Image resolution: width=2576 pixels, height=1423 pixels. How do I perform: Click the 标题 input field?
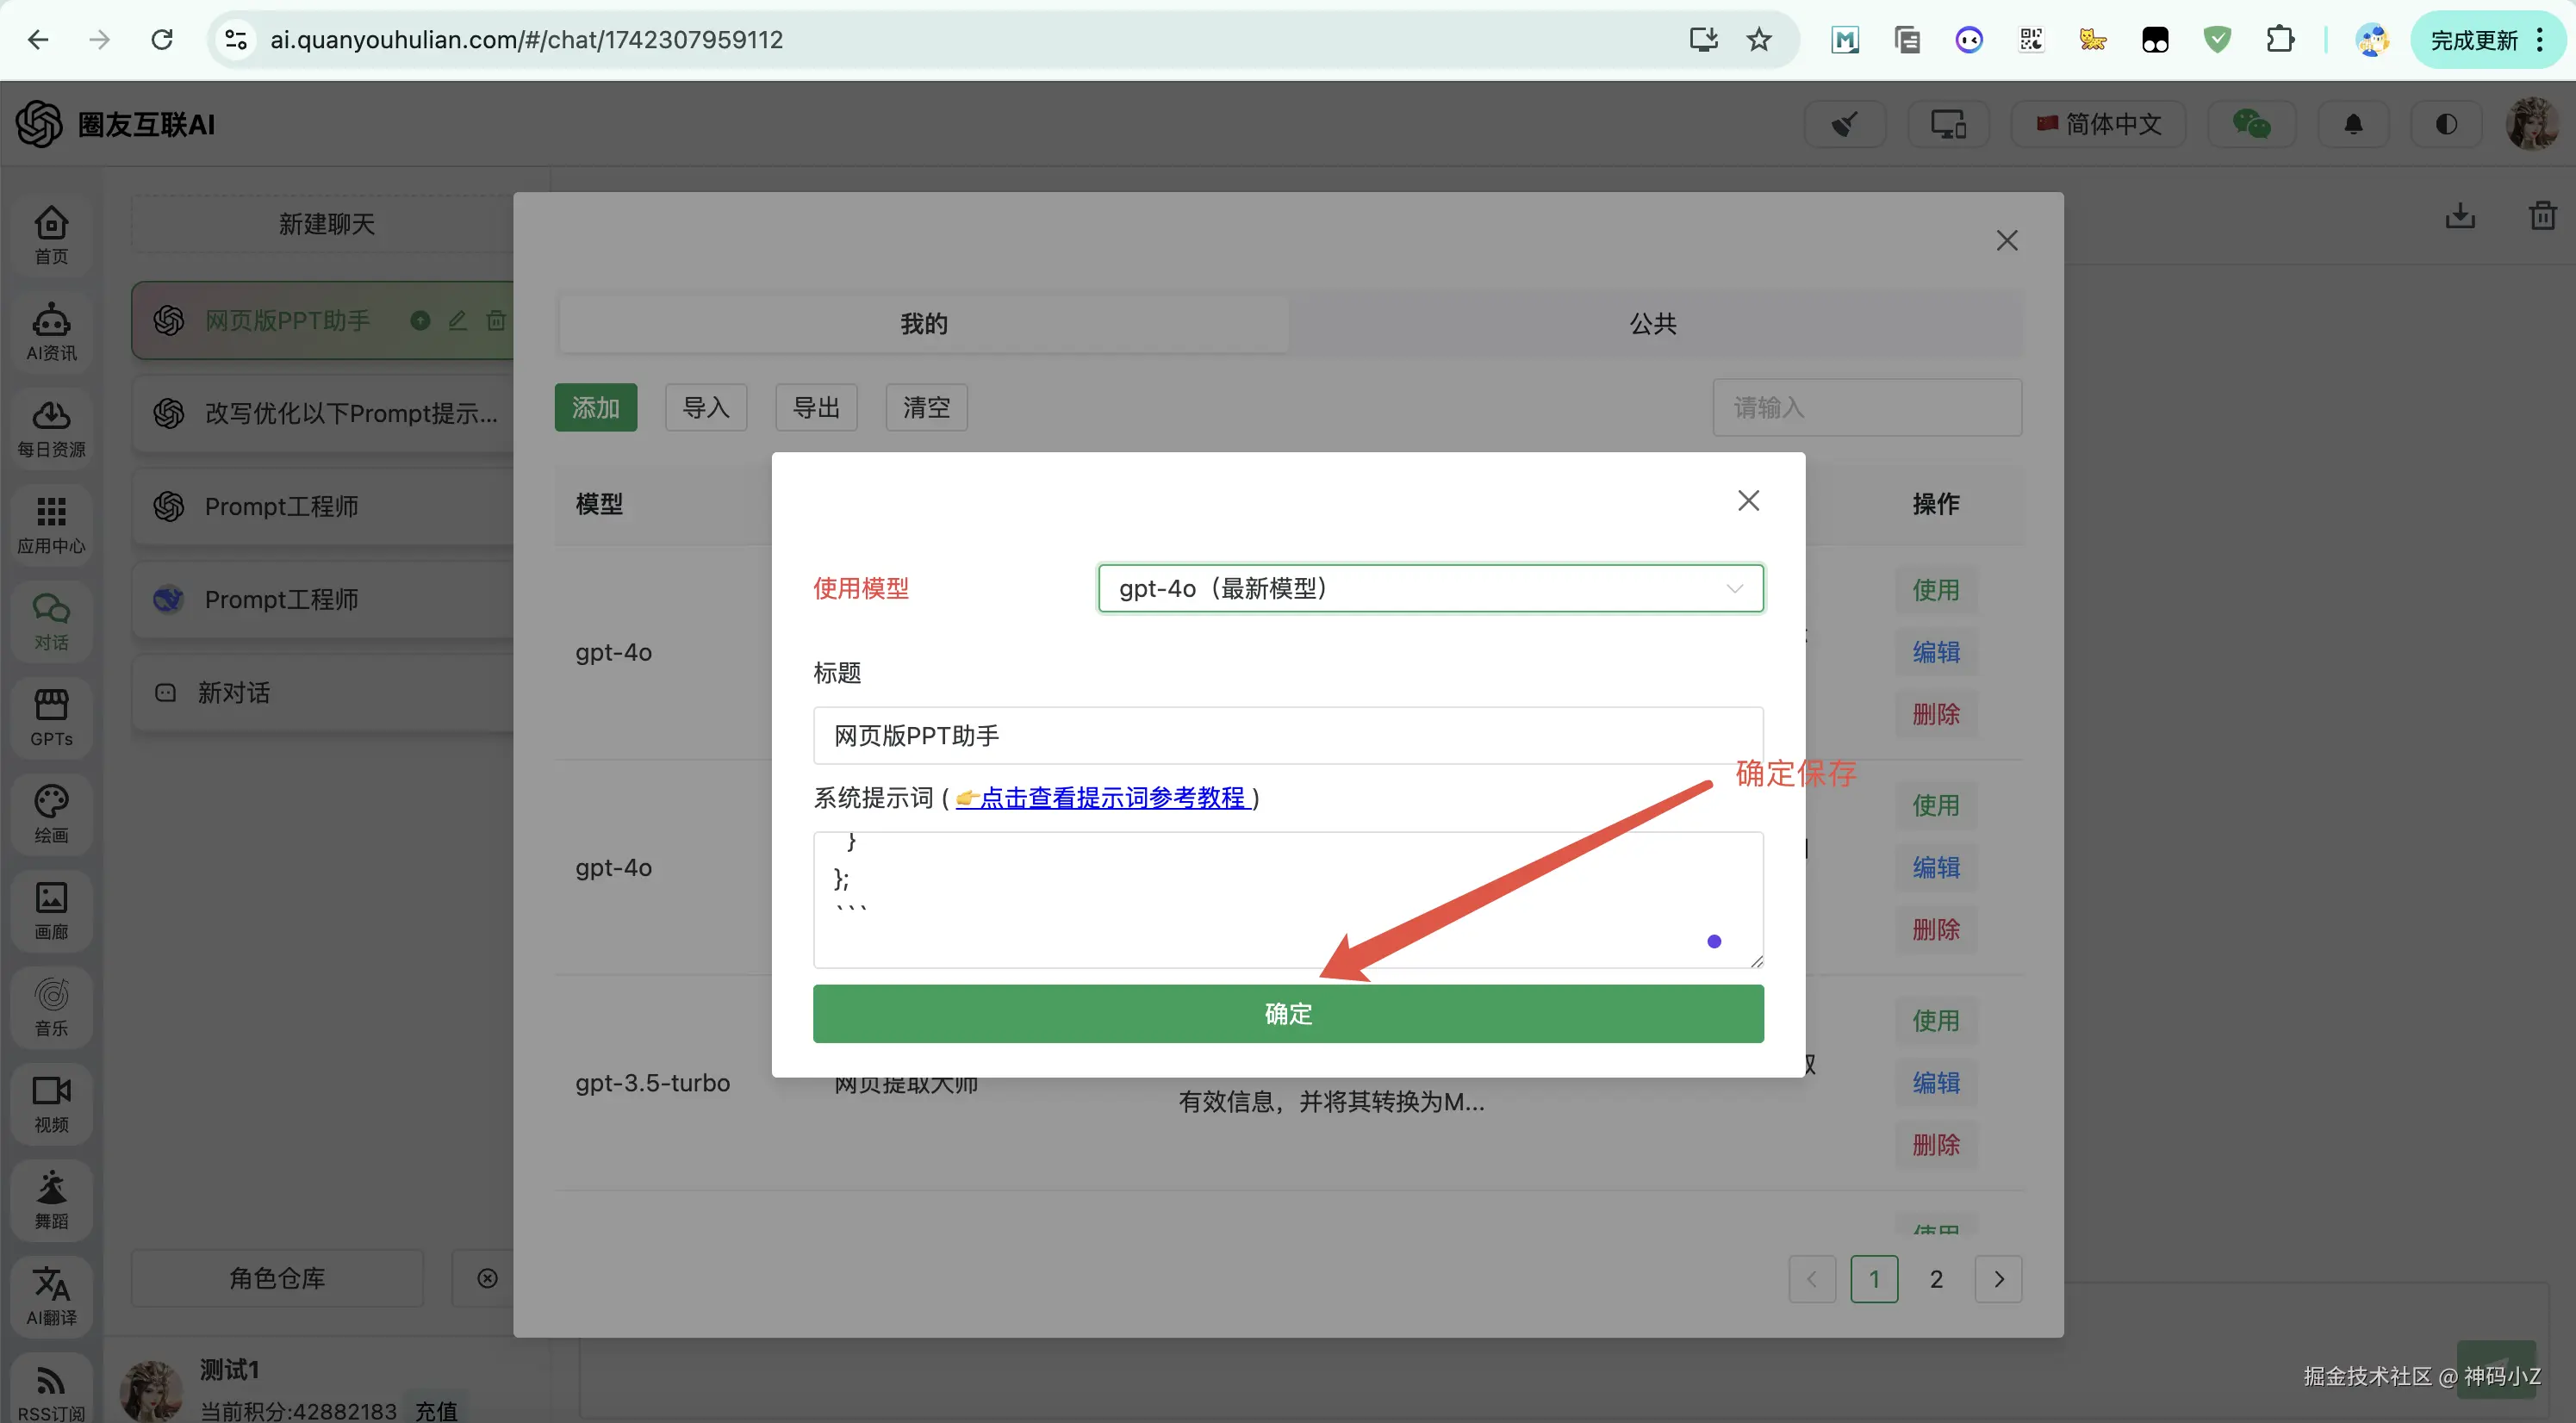tap(1287, 735)
